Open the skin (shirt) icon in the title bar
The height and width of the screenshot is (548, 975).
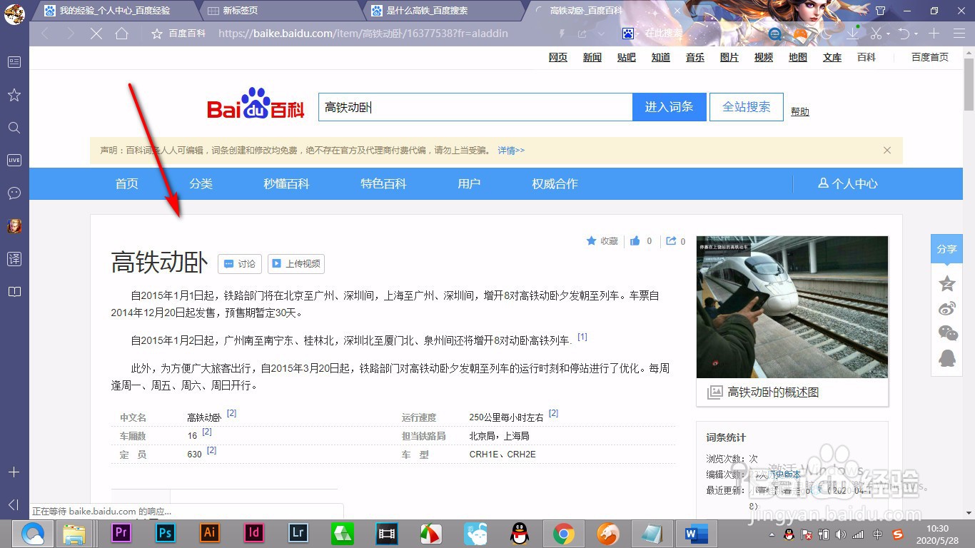(880, 11)
